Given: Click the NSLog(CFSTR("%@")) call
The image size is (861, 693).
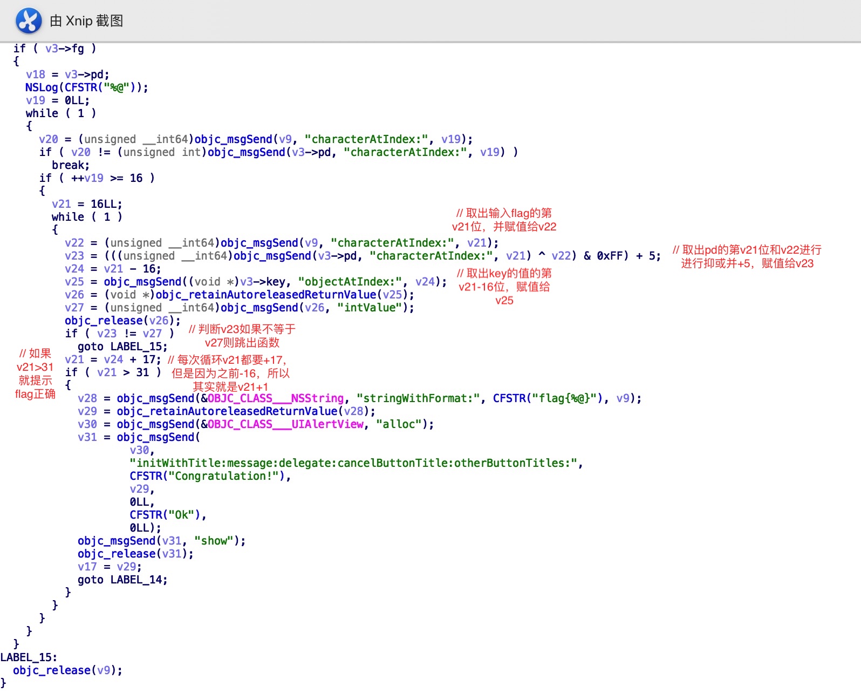Looking at the screenshot, I should click(x=86, y=87).
